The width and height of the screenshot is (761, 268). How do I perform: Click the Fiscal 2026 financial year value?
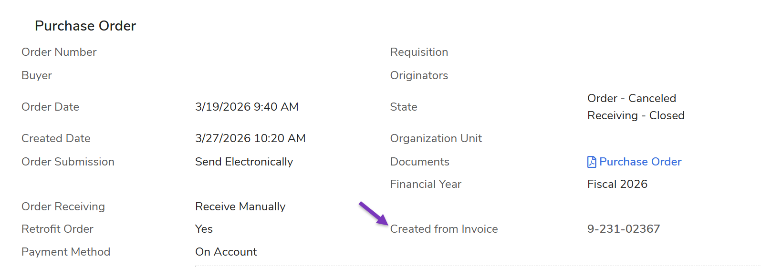point(617,184)
